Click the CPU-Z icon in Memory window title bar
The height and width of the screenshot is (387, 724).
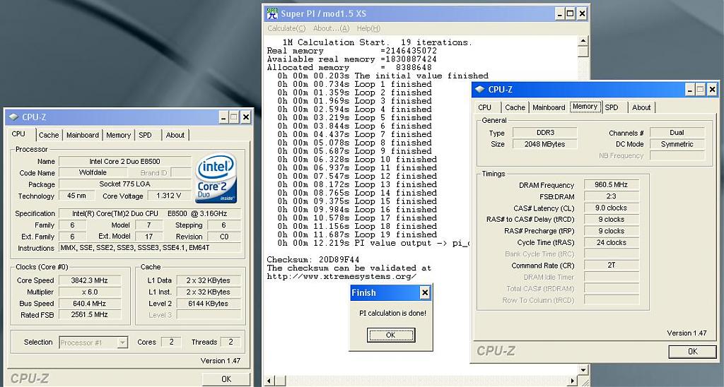[x=480, y=90]
